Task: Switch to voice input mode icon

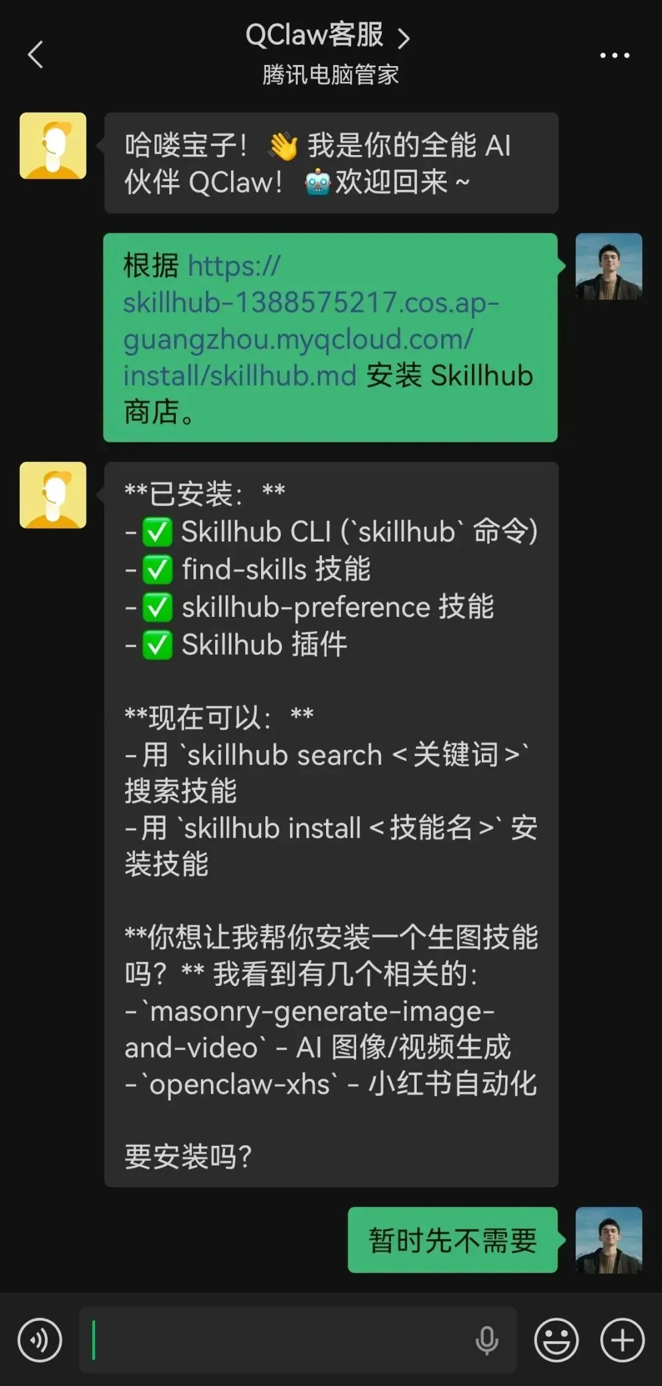Action: [40, 1340]
